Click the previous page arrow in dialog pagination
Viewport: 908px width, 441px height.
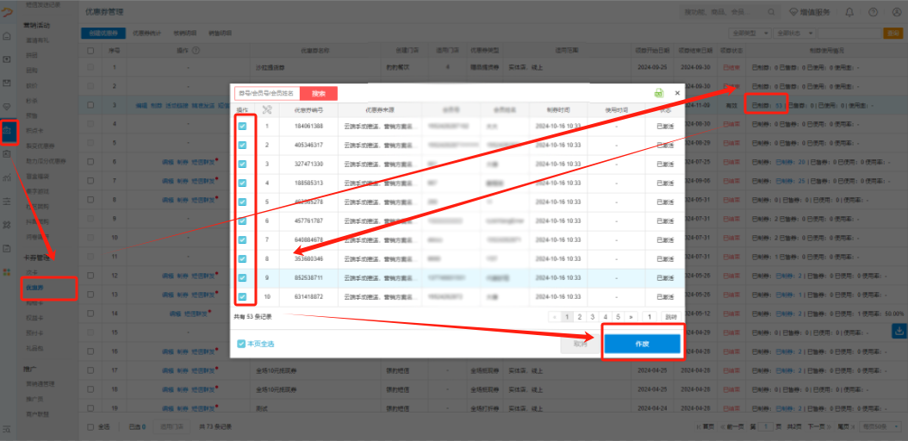554,317
